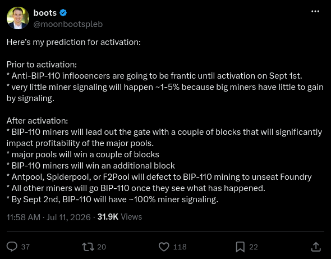Click the "Prior to activation:" heading text
The image size is (331, 259).
pyautogui.click(x=42, y=65)
